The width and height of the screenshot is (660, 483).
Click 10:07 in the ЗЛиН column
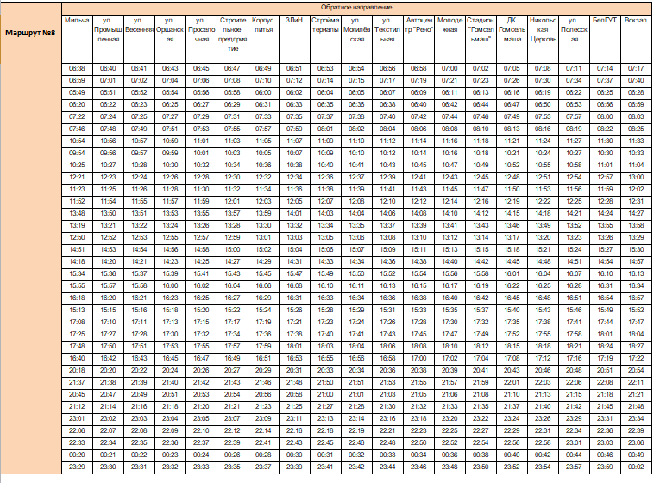294,154
